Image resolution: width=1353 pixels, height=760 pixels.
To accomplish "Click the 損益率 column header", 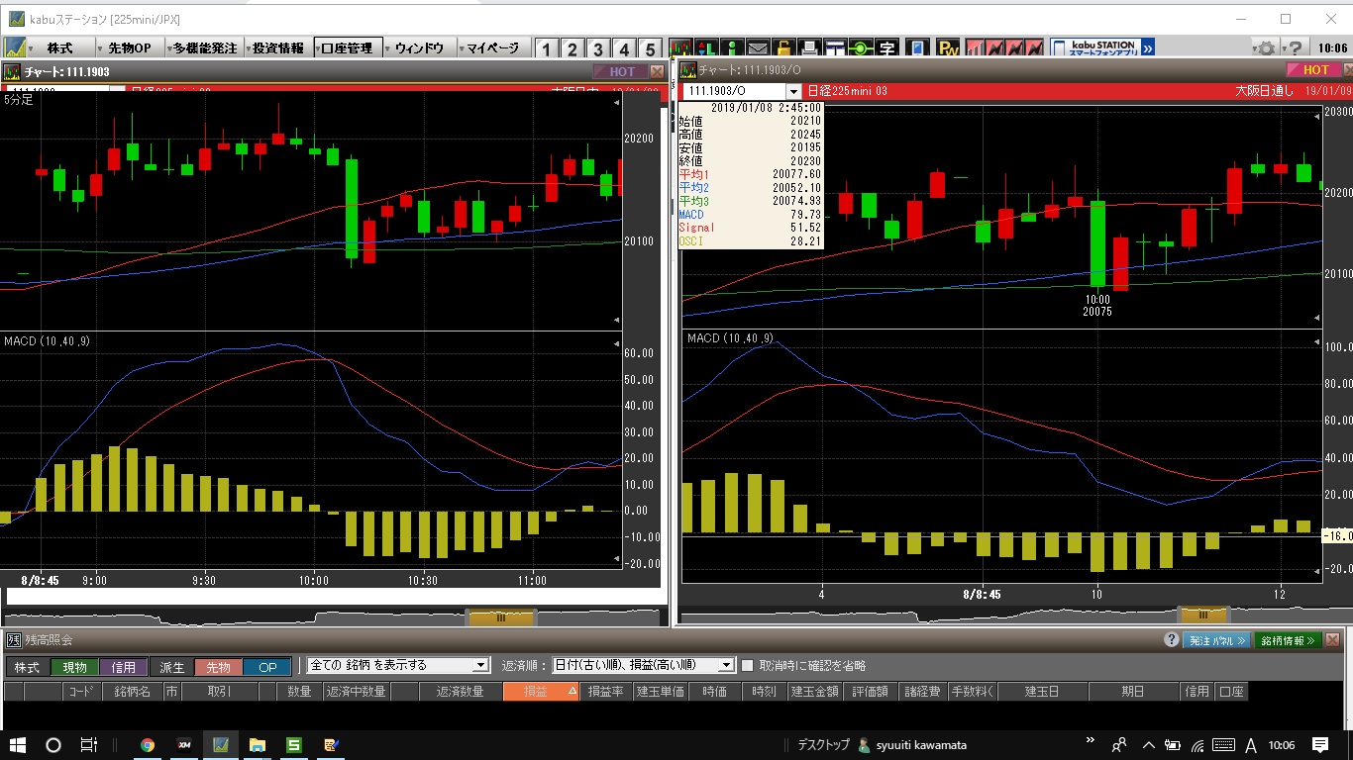I will (606, 692).
